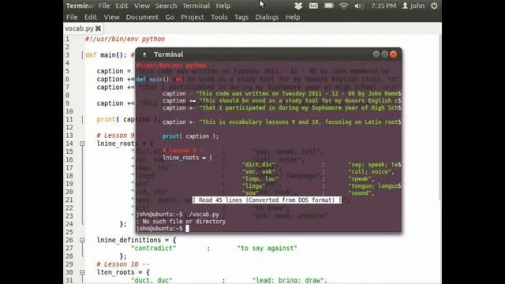Click "voc, vok" key in the terminal
Viewport: 505px width, 284px height.
coord(259,172)
